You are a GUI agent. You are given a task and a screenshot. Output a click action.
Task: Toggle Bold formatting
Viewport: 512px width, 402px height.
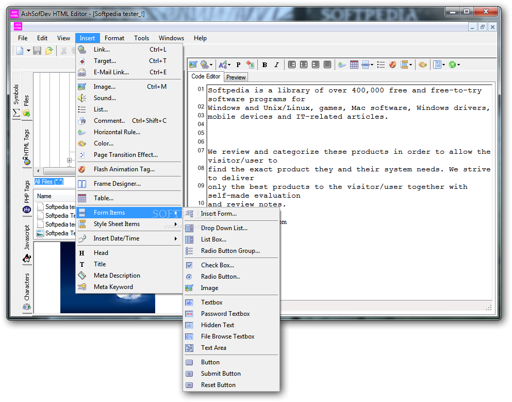coord(265,65)
